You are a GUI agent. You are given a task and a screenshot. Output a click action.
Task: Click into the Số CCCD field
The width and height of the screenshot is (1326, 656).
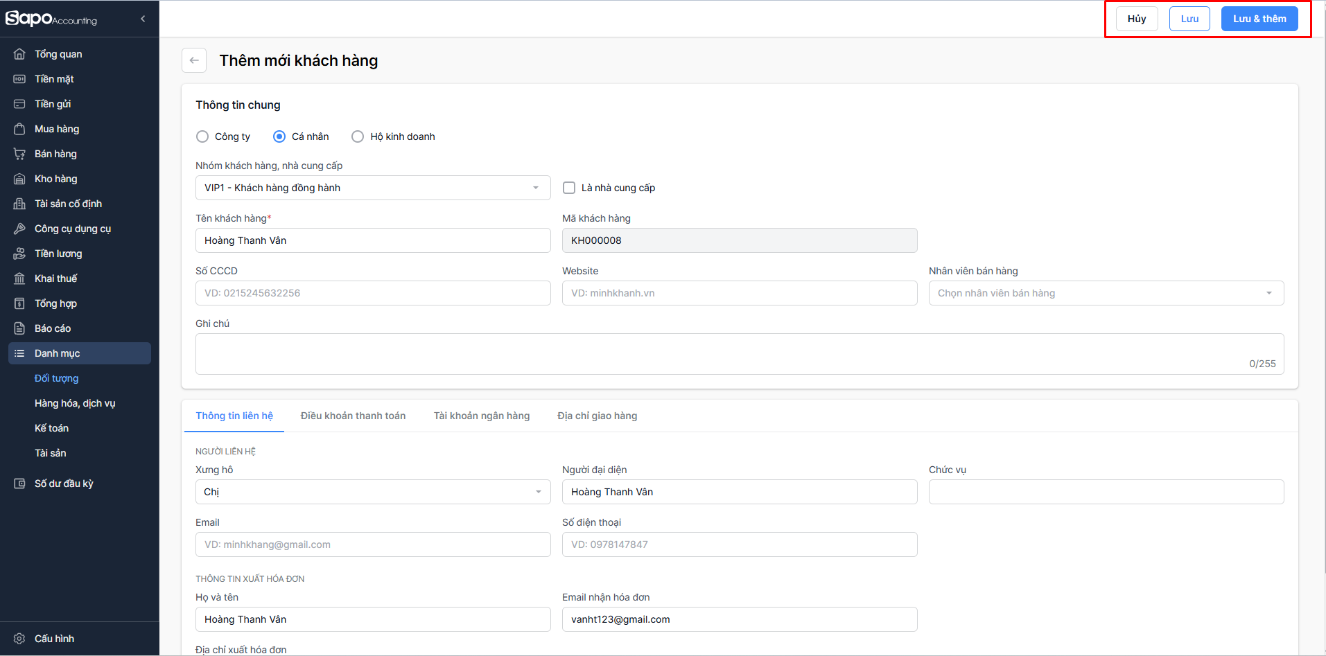click(373, 293)
